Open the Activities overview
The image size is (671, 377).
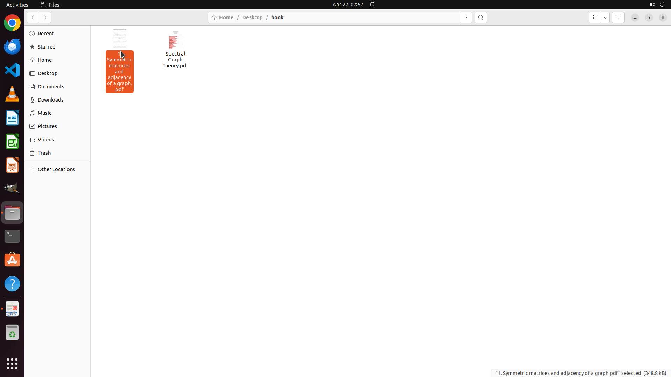[17, 5]
